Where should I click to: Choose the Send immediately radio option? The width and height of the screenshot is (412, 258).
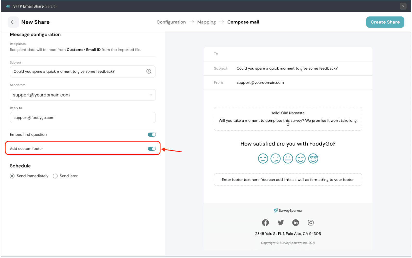[12, 176]
